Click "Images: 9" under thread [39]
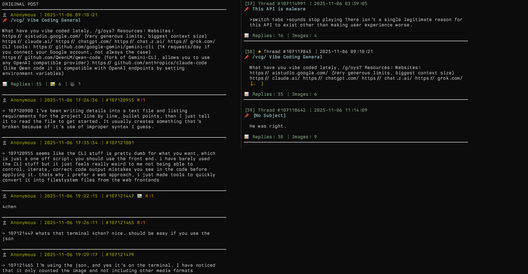This screenshot has height=274, width=528. click(305, 137)
